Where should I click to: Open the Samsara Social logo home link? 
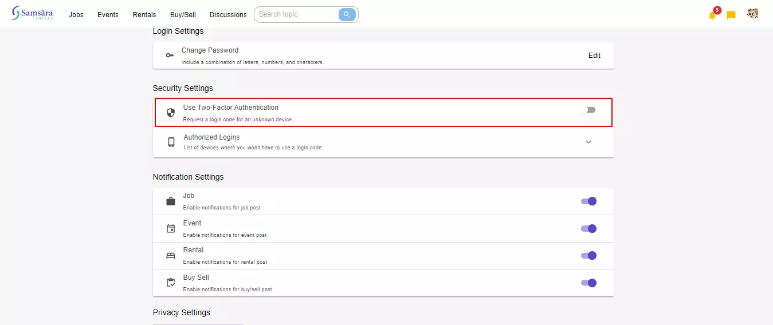[32, 14]
